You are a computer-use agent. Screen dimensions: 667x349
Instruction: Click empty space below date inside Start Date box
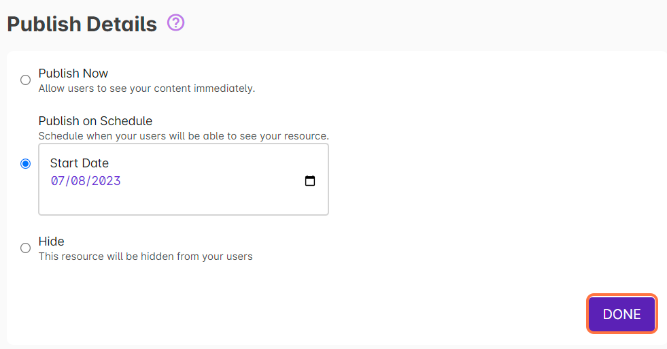click(x=184, y=203)
